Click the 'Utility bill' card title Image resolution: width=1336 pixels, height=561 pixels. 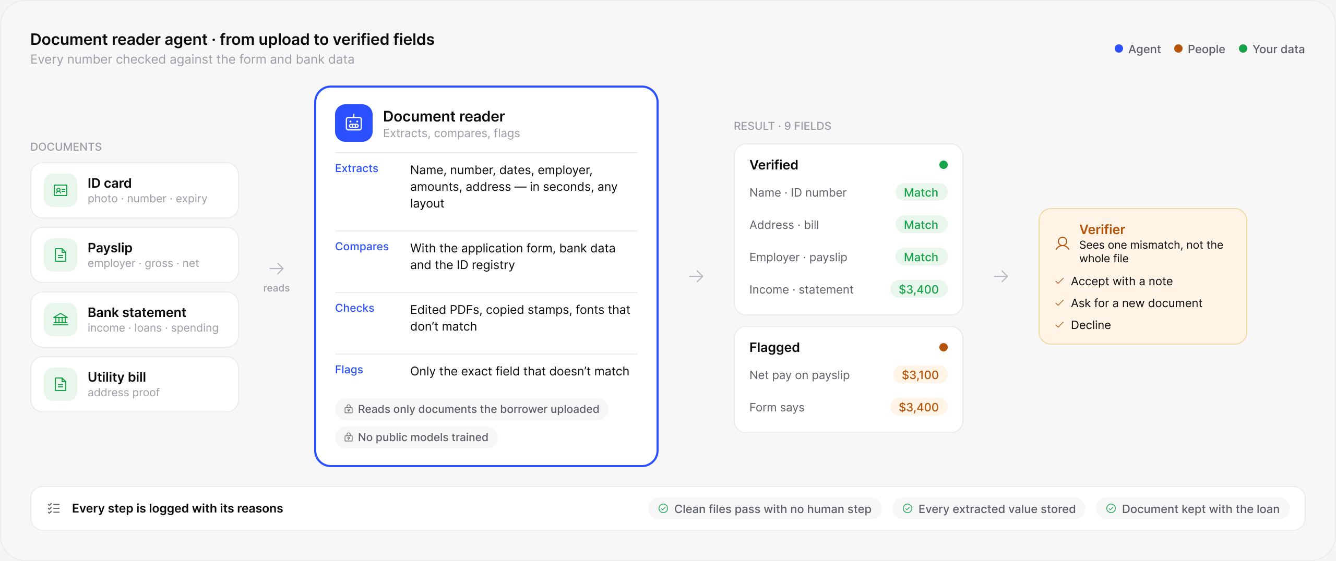tap(117, 377)
